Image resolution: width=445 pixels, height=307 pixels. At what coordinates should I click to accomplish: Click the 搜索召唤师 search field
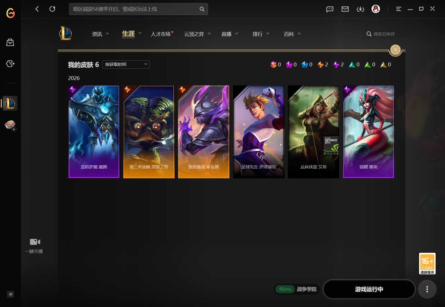(x=384, y=34)
